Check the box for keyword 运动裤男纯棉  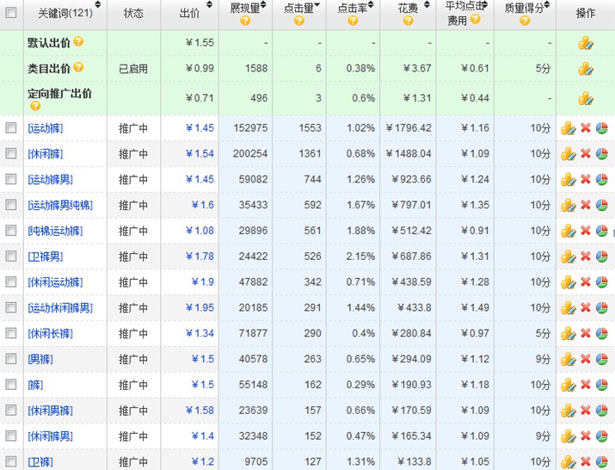[x=11, y=205]
